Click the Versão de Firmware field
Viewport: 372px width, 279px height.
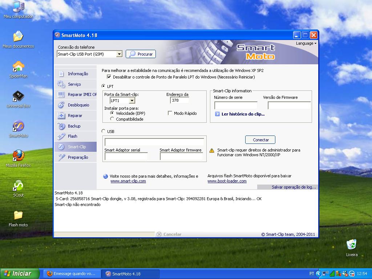pyautogui.click(x=289, y=105)
